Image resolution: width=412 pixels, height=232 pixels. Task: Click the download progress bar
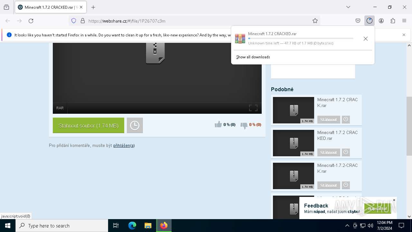click(301, 38)
